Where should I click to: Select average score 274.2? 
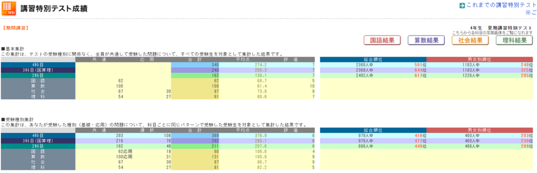[261, 65]
